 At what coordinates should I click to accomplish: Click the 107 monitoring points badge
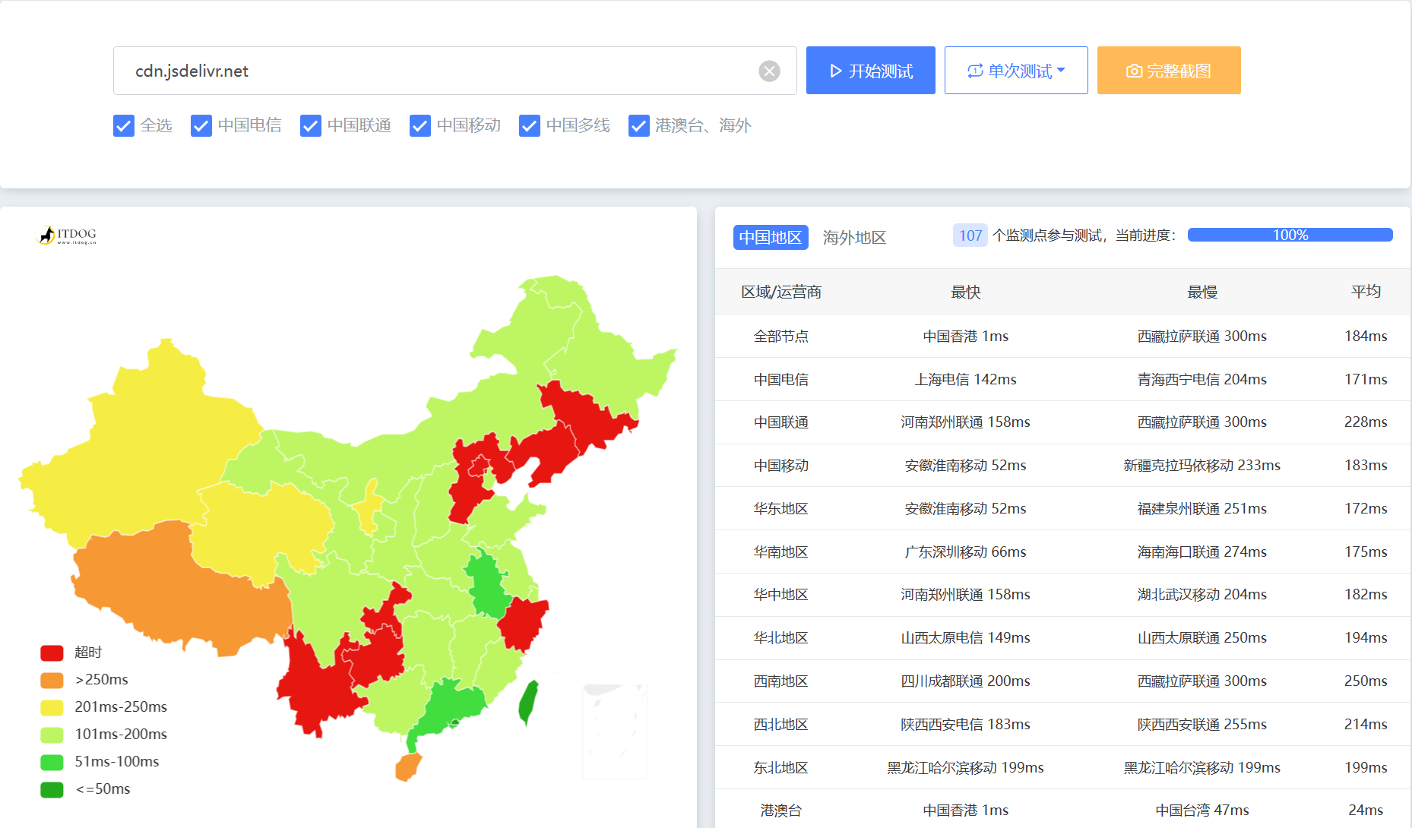click(x=970, y=235)
